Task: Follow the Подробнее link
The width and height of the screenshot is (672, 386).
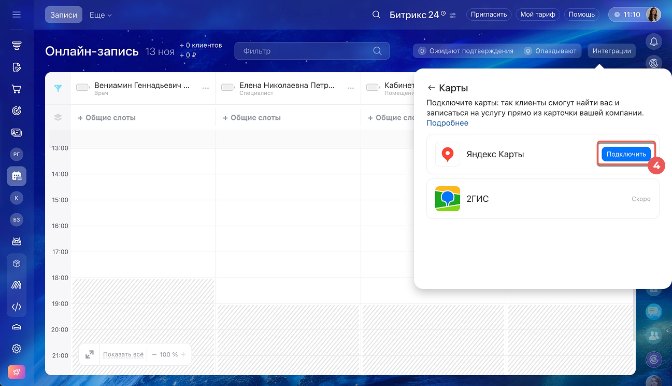Action: point(447,123)
